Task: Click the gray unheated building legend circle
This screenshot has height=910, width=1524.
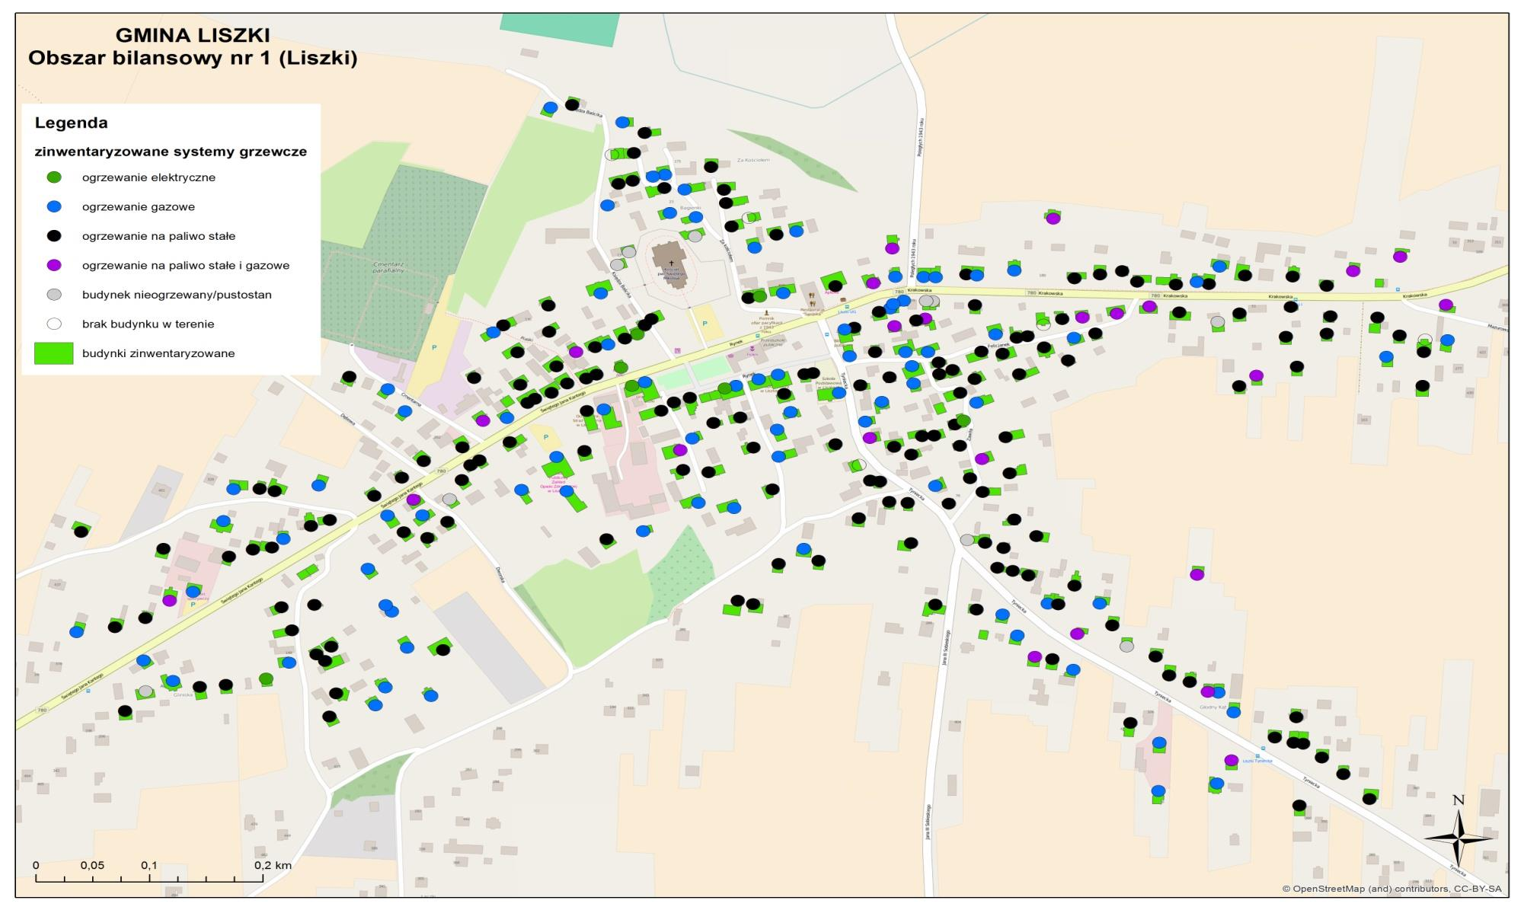Action: (x=54, y=295)
